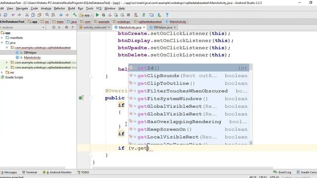Open the TODO tool window
Screen dimensions: 317x178
(83, 173)
